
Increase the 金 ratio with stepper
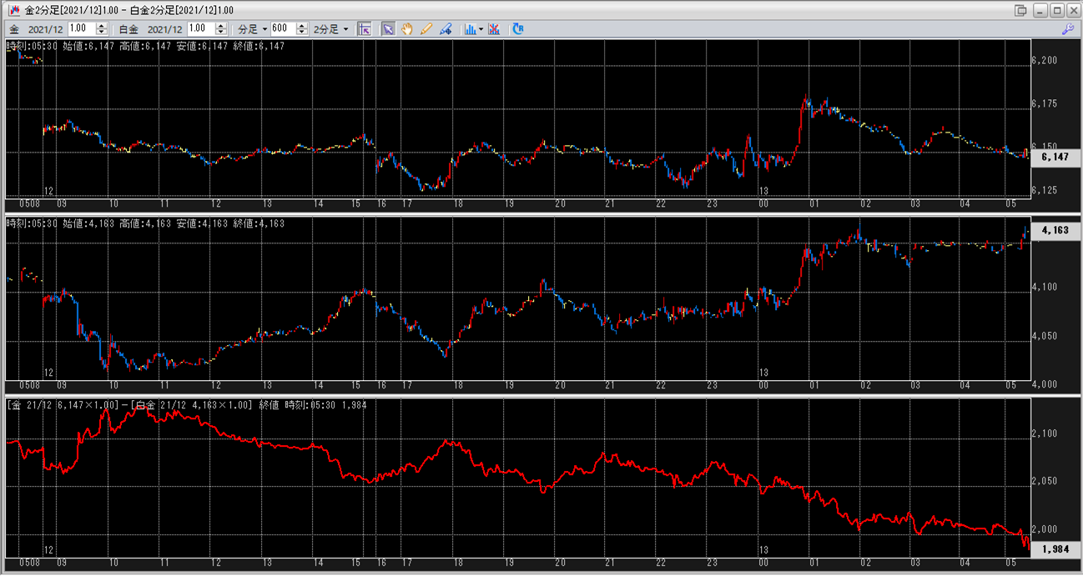pos(102,25)
